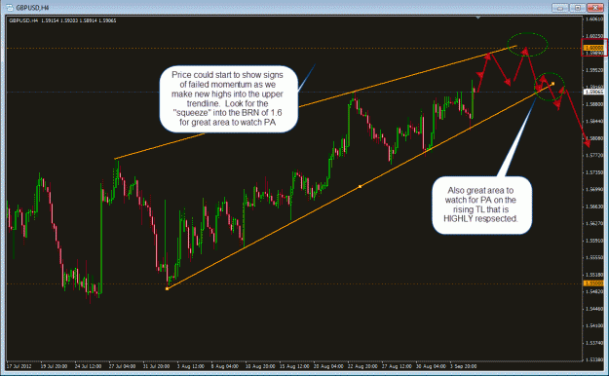Minimize the GBPUSD,H4 chart window
The width and height of the screenshot is (609, 376).
(x=559, y=8)
